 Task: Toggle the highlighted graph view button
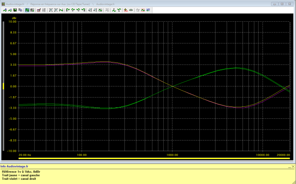[x=27, y=10]
